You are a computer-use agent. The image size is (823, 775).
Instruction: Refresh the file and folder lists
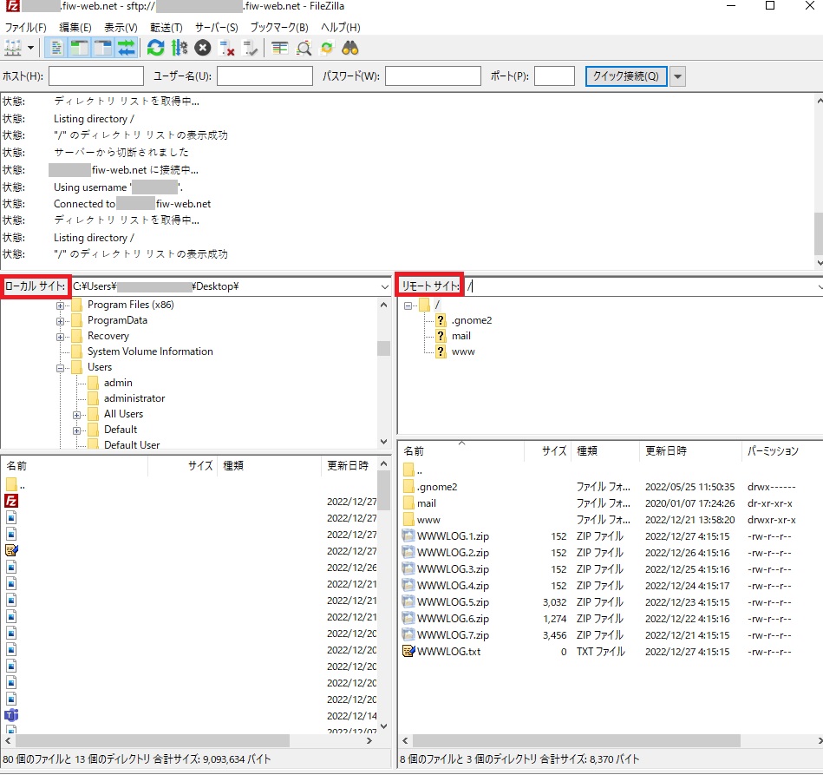[155, 49]
